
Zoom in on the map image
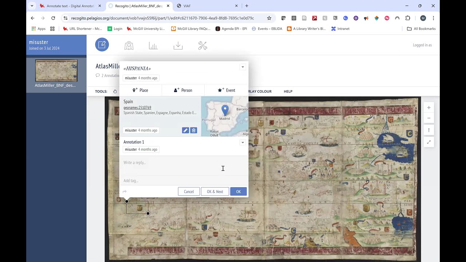tap(429, 108)
